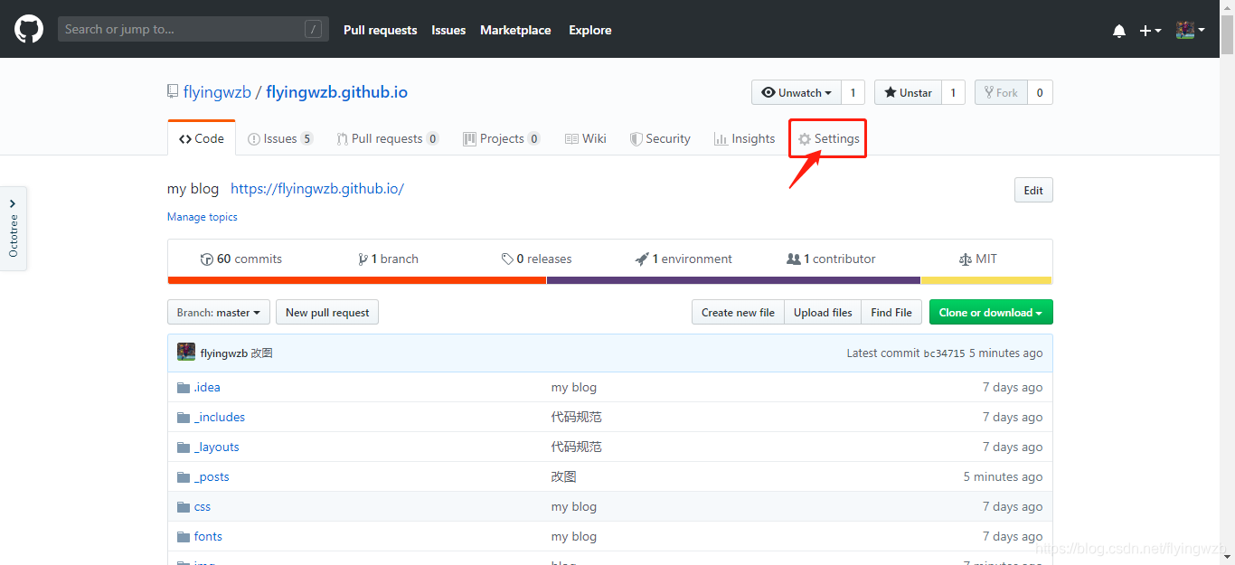Open the 0 releases link

click(537, 259)
